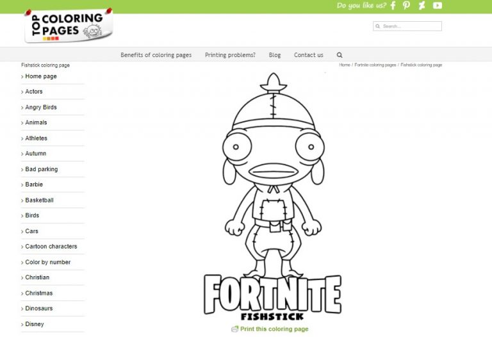Screen dimensions: 492x337
Task: Click the printer icon beside Print link
Action: (x=234, y=329)
